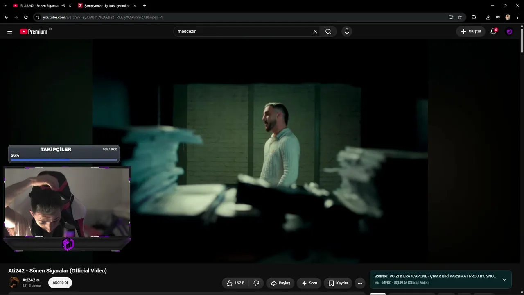Image resolution: width=524 pixels, height=295 pixels.
Task: Open browser downloads icon
Action: coord(488,17)
